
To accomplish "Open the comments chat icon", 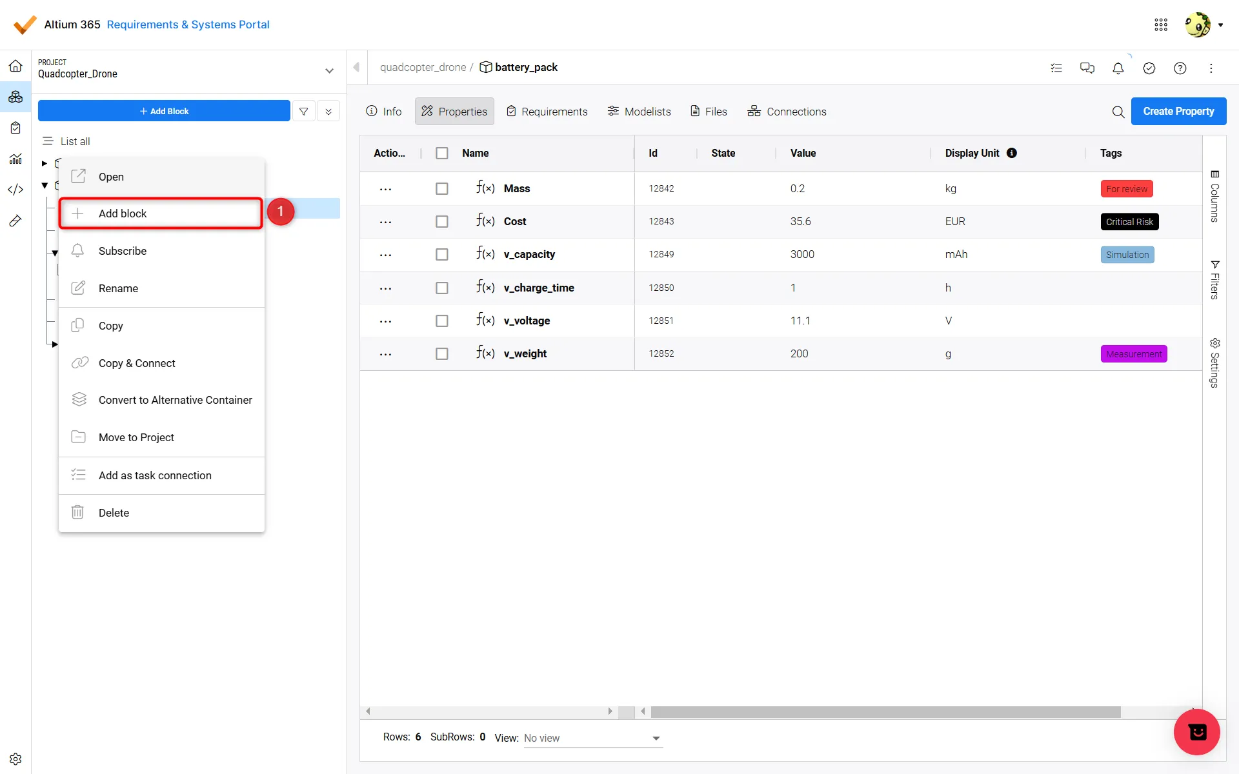I will tap(1087, 68).
